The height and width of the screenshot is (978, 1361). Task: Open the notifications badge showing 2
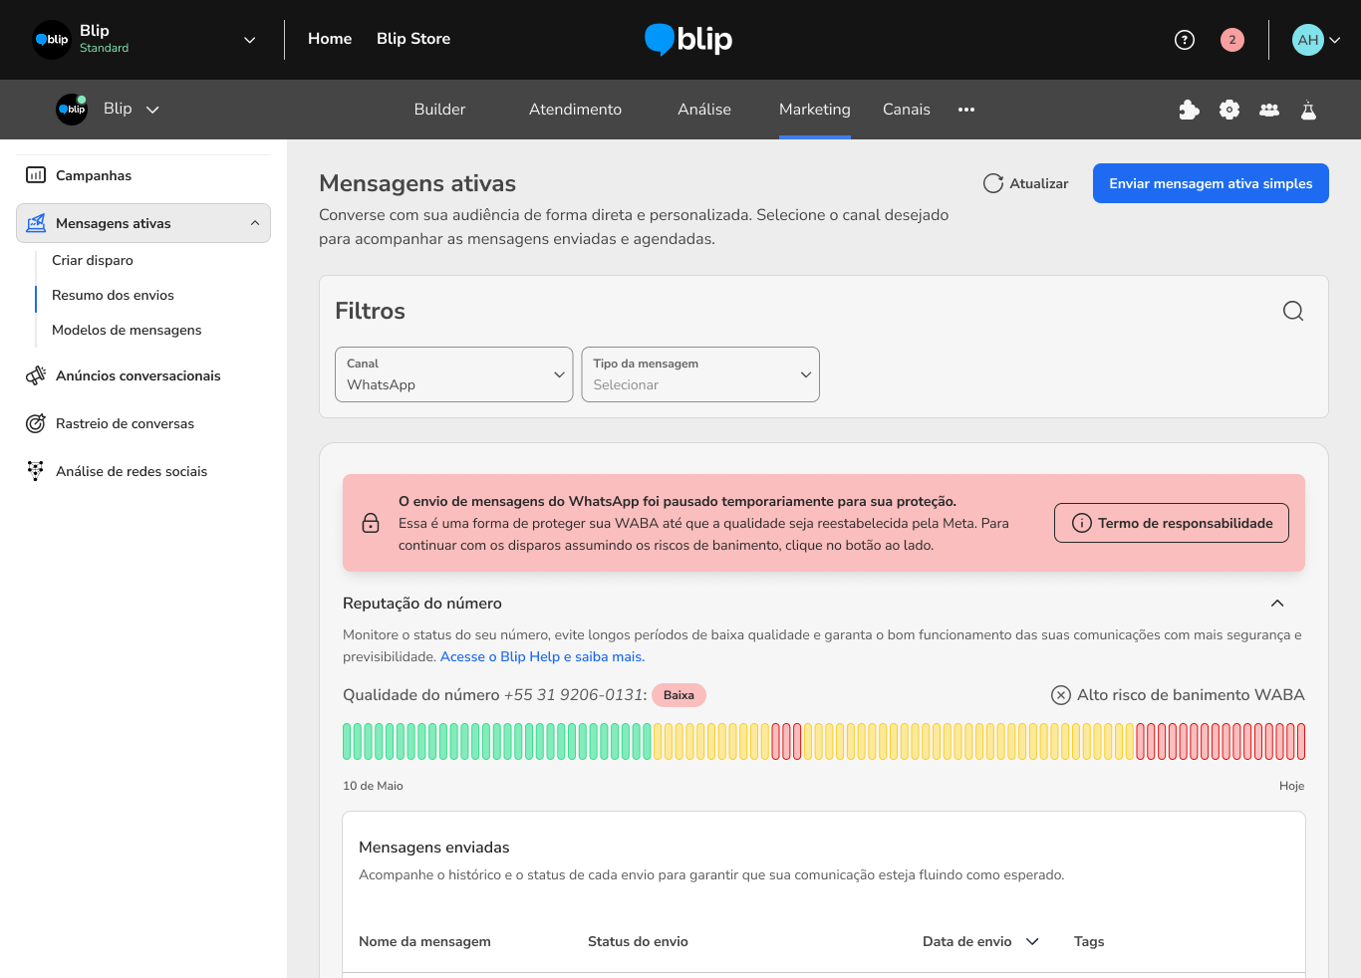tap(1231, 40)
